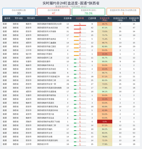This screenshot has width=142, height=149.
Task: Select network 陕西省咸阳市北塬新城
Action: [47, 91]
